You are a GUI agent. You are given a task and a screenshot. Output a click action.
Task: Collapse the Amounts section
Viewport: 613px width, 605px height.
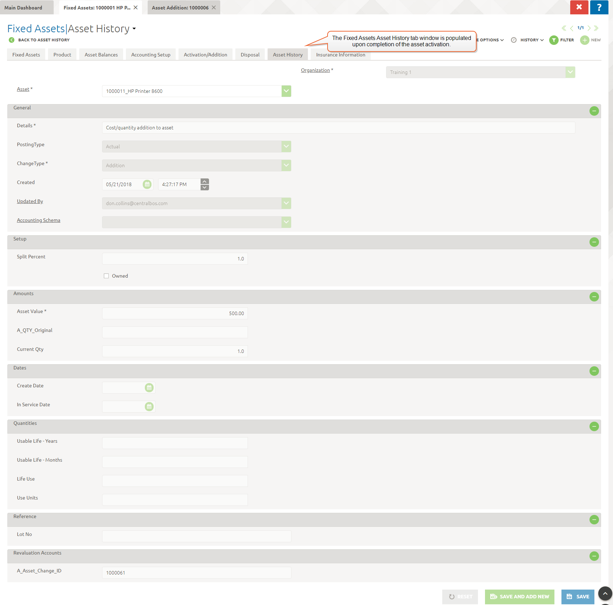[594, 297]
